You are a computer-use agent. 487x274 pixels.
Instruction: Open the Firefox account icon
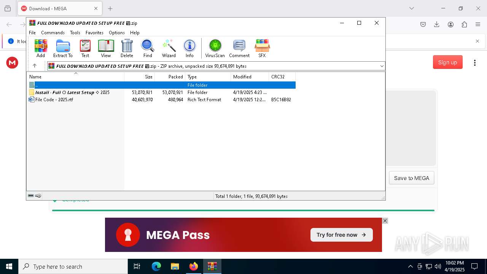[450, 24]
